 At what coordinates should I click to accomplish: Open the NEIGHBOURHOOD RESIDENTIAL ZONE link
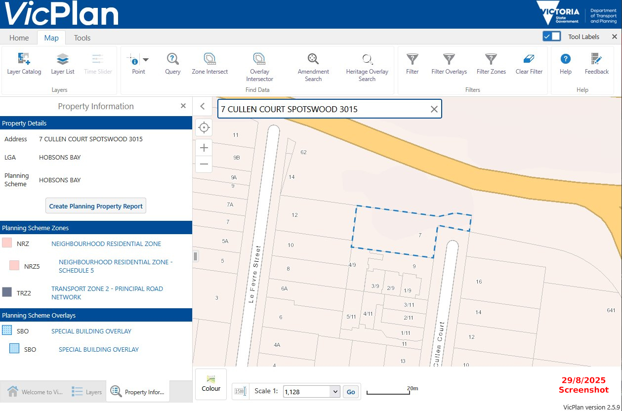[x=106, y=244]
